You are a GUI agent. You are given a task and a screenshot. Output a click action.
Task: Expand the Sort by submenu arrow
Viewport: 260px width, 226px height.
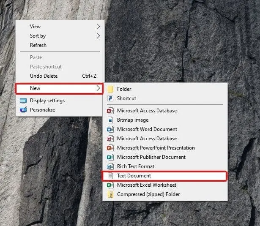[x=99, y=35]
